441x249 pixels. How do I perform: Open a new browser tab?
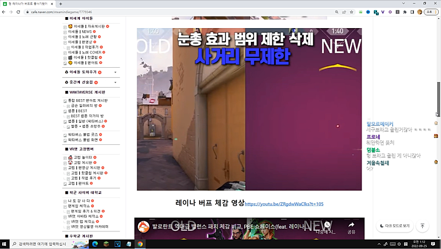61,4
